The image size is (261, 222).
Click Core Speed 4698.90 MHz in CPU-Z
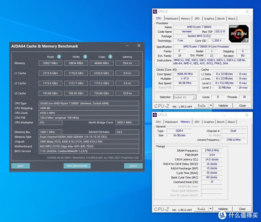[x=185, y=74]
